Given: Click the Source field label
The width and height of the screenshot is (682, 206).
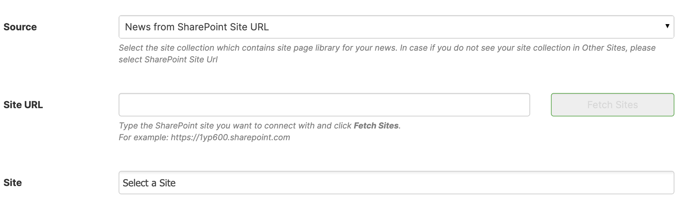Looking at the screenshot, I should pos(20,27).
